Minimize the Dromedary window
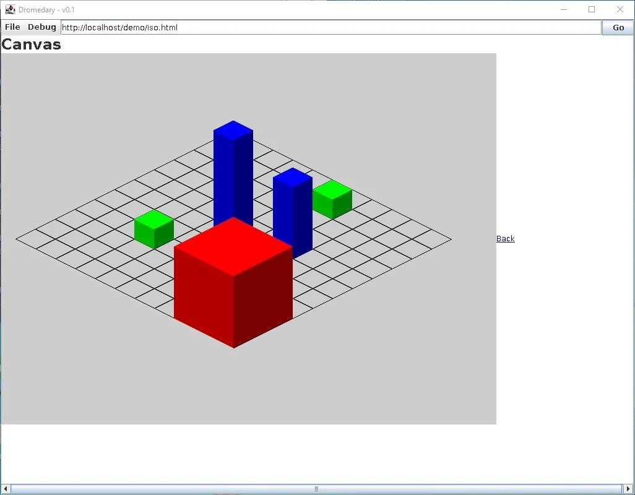The height and width of the screenshot is (495, 635). (x=564, y=9)
